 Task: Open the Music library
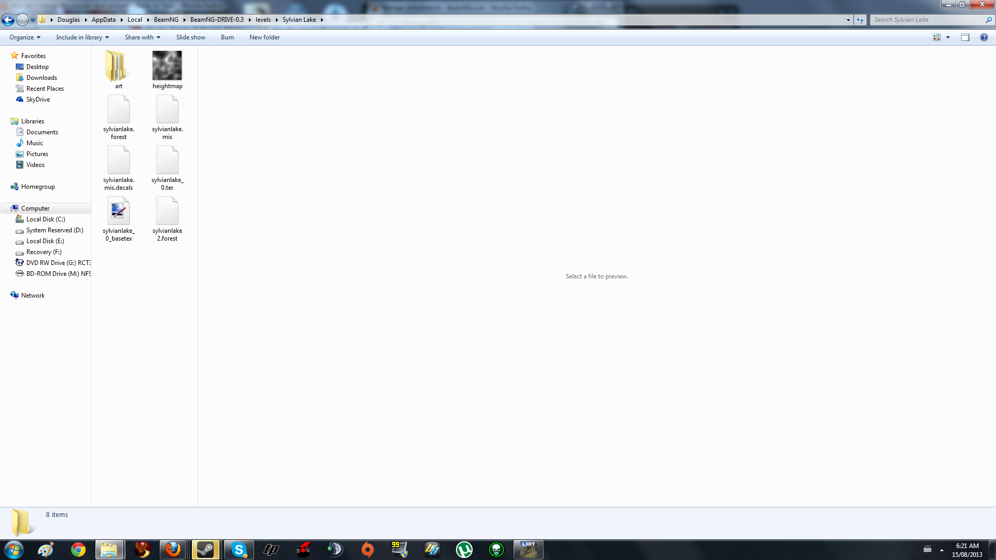34,143
